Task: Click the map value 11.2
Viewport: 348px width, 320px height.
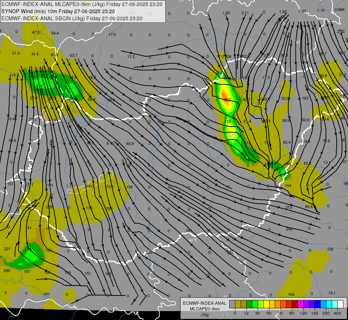Action: coord(131,57)
